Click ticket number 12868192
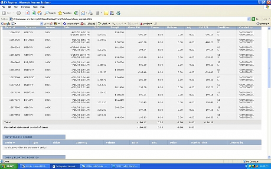The height and width of the screenshot is (169, 271). point(14,32)
